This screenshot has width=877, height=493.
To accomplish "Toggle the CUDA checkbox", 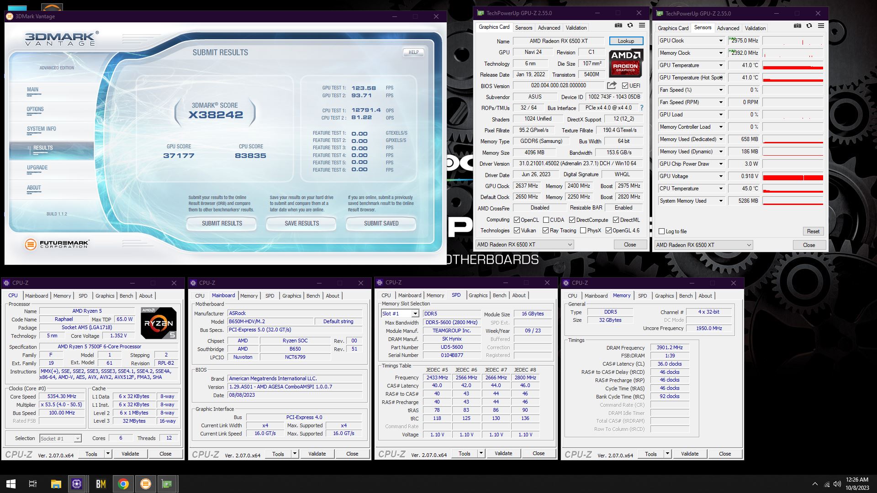I will [x=546, y=220].
